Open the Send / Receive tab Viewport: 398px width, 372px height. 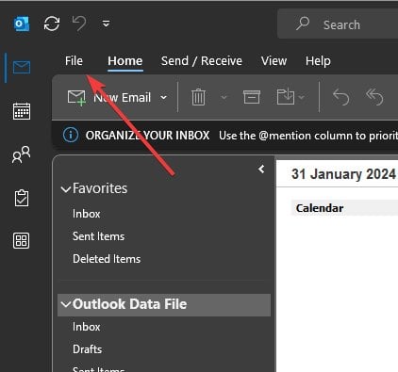pos(202,60)
